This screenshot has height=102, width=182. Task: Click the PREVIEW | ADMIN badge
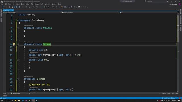click(127, 1)
